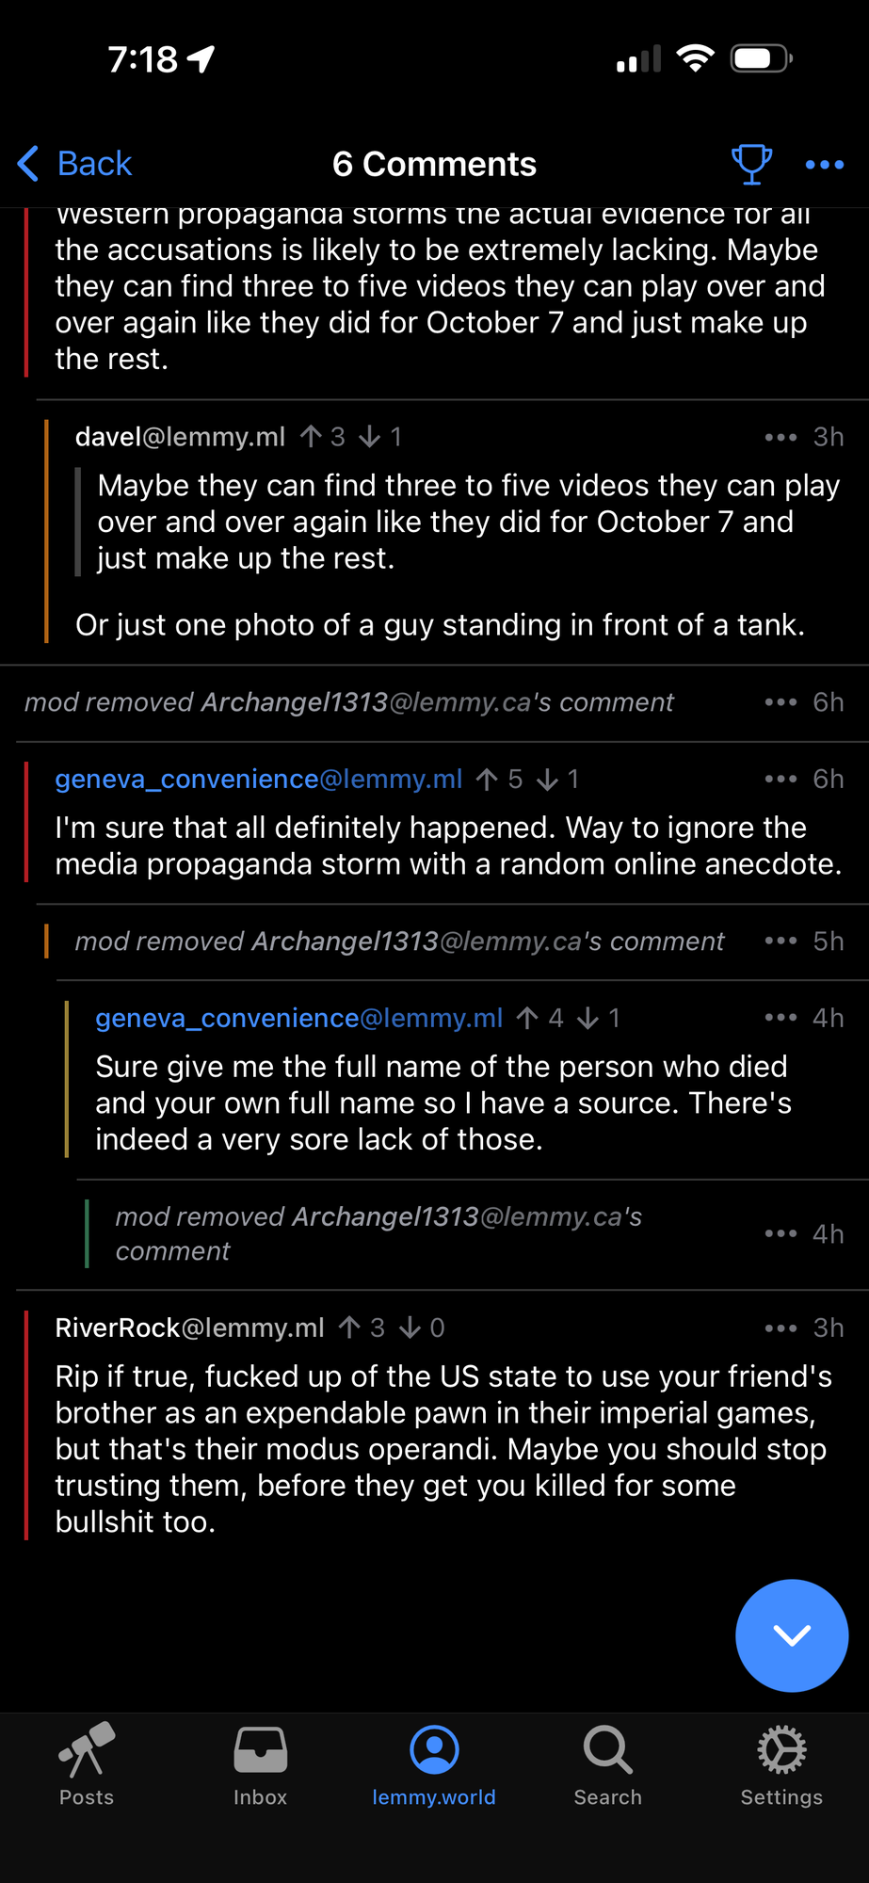Viewport: 869px width, 1883px height.
Task: Collapse RiverRock's 'Rip if true' comment text
Action: (x=443, y=1448)
